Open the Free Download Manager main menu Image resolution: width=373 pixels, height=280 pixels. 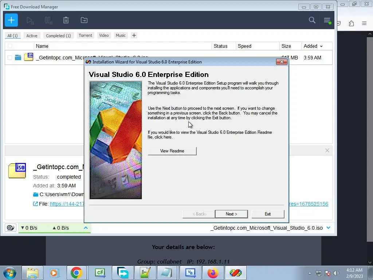coord(327,20)
